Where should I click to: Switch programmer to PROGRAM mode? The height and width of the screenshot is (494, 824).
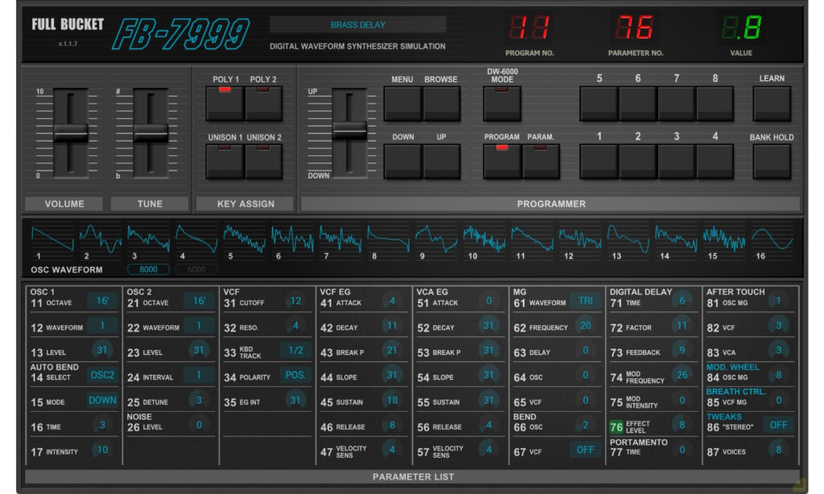pyautogui.click(x=502, y=162)
